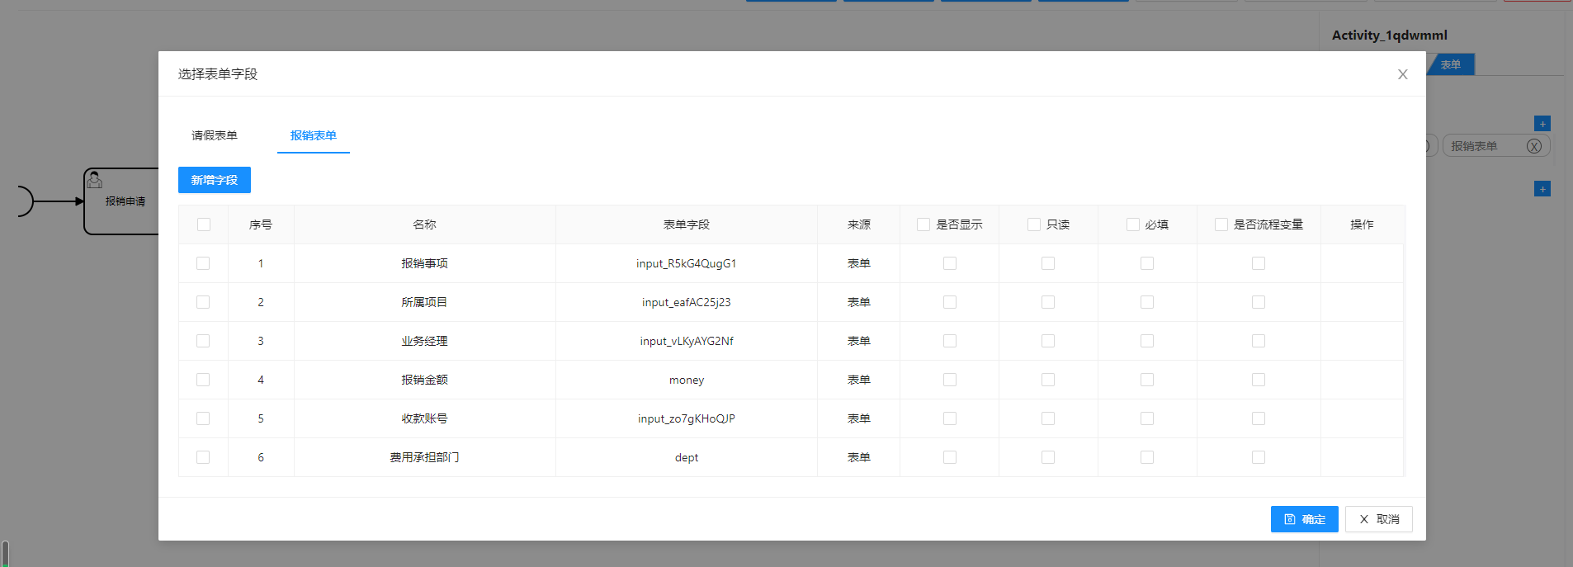
Task: Enable 是否流程变量 for 业务经理 row
Action: click(x=1259, y=341)
